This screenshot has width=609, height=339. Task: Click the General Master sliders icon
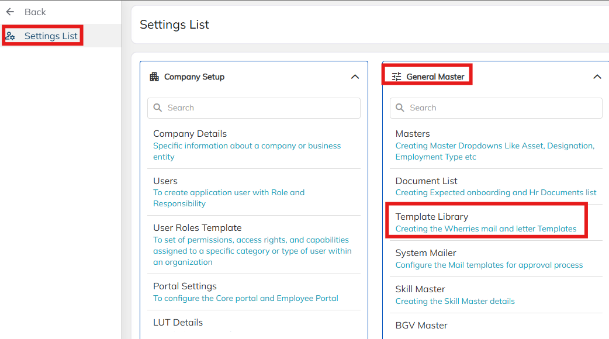click(x=397, y=77)
